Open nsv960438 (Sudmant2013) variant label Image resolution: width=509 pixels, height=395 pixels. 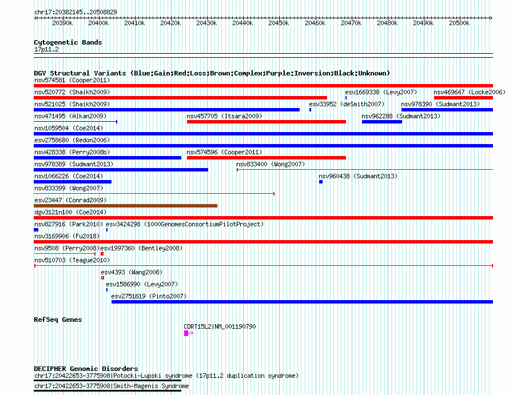click(x=357, y=176)
